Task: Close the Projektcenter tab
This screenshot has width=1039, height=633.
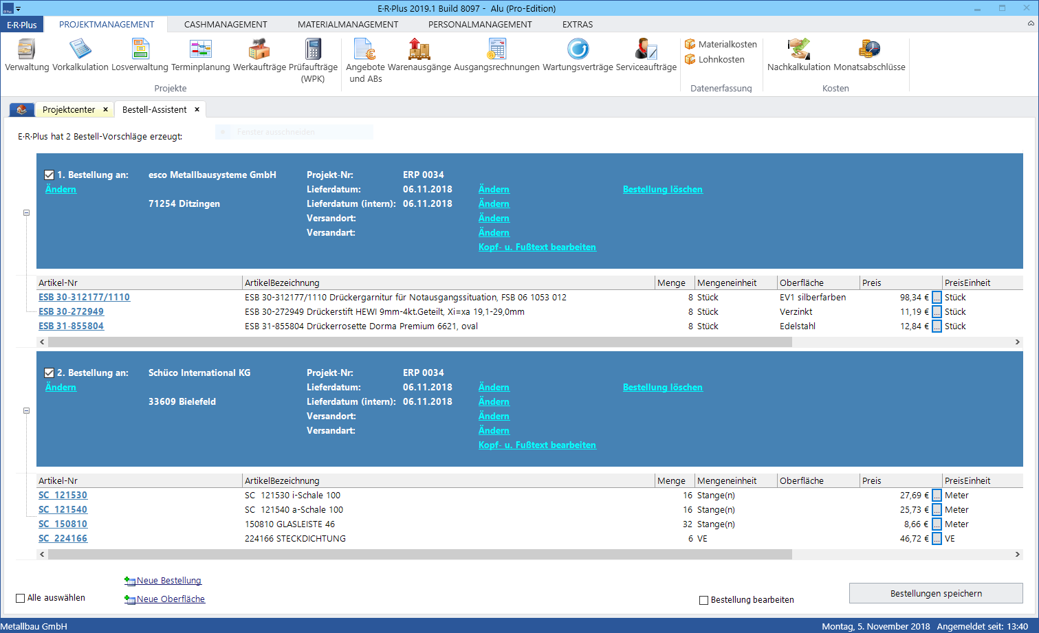Action: (105, 109)
